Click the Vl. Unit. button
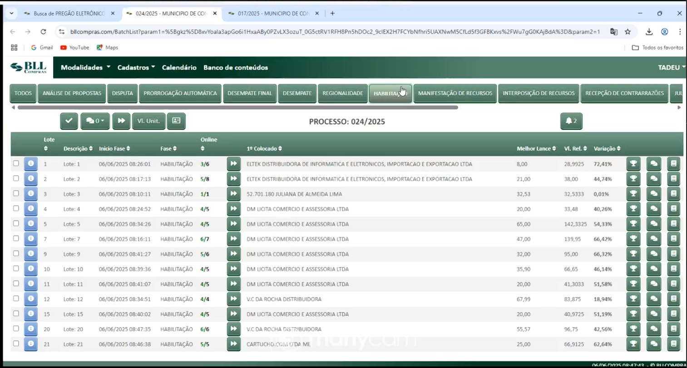 click(148, 121)
